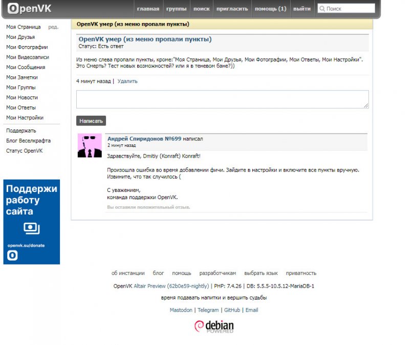Open the пригласить menu item
Image resolution: width=413 pixels, height=345 pixels.
pos(232,9)
